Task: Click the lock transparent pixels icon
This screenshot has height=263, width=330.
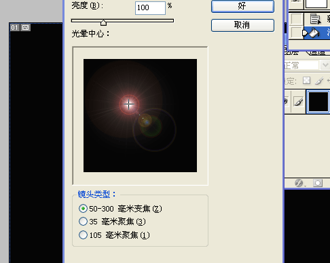Action: tap(306, 81)
